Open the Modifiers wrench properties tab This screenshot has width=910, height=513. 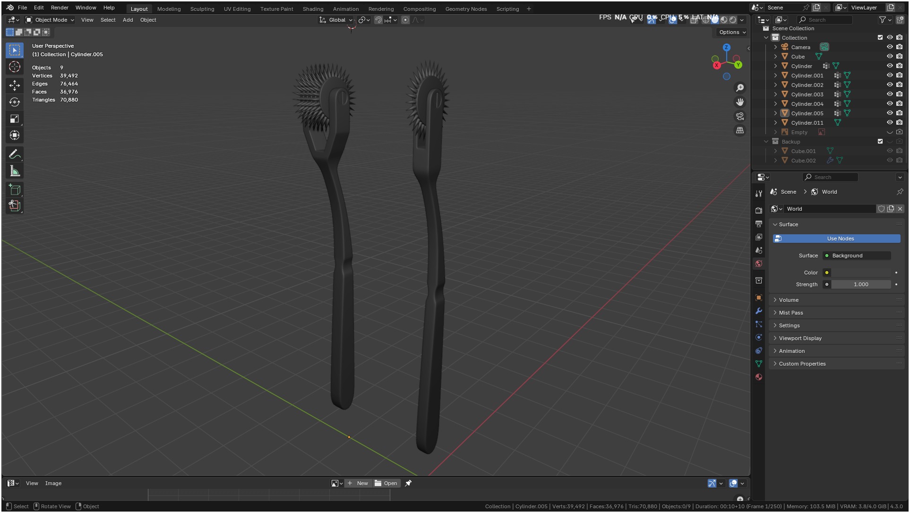pos(759,311)
